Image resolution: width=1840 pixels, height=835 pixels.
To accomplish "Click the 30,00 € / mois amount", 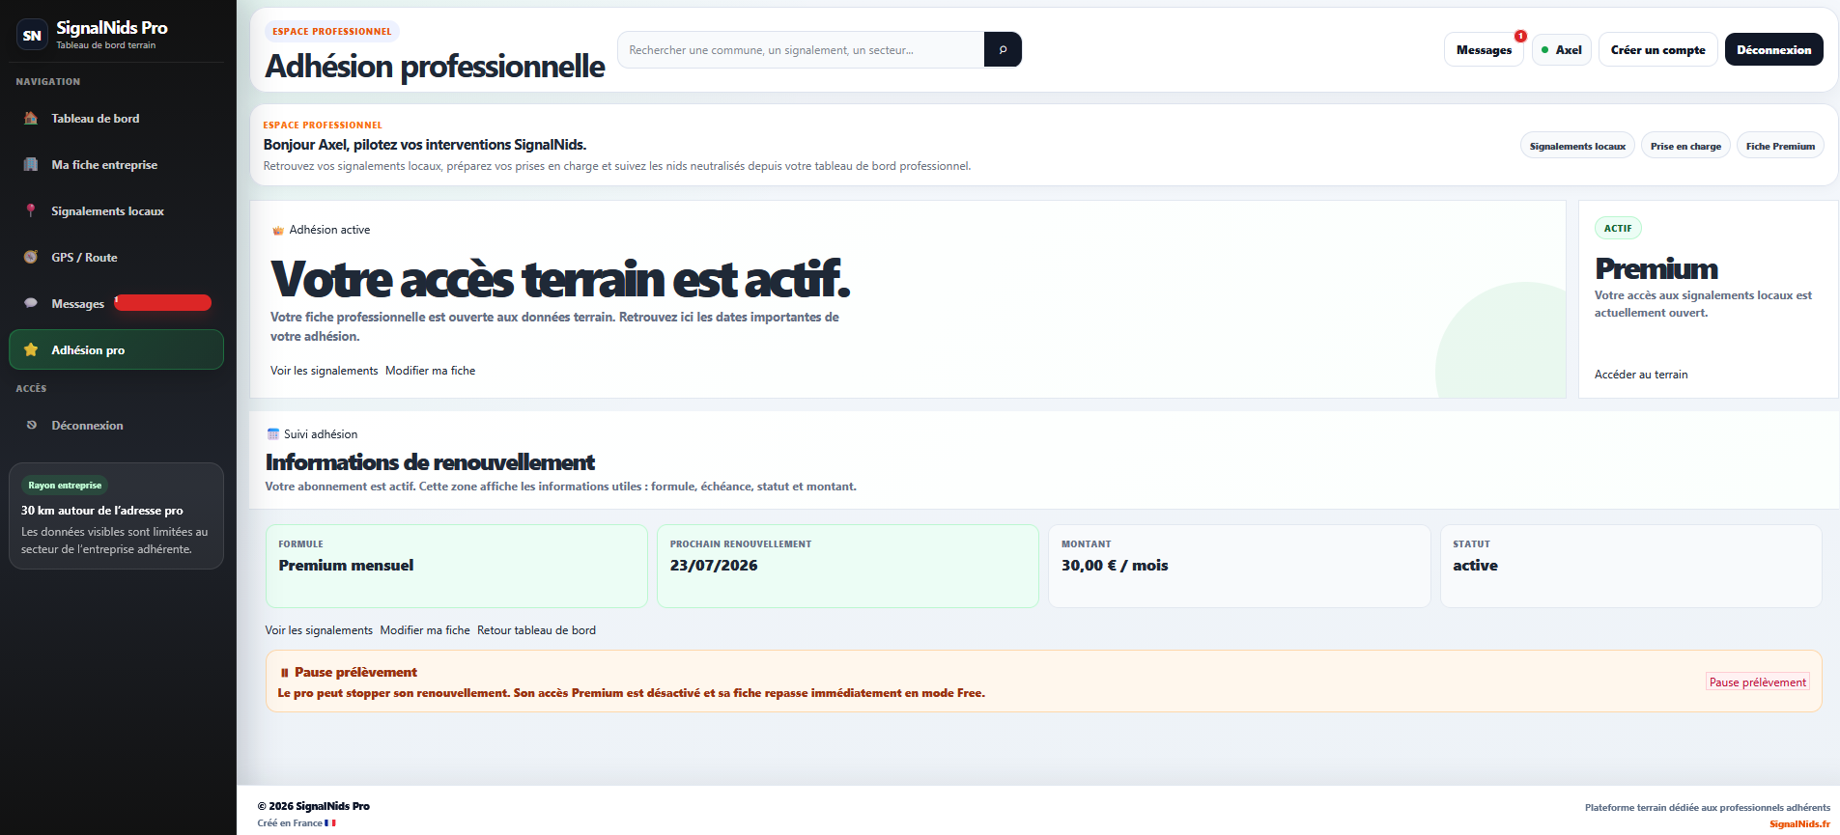I will pyautogui.click(x=1115, y=566).
